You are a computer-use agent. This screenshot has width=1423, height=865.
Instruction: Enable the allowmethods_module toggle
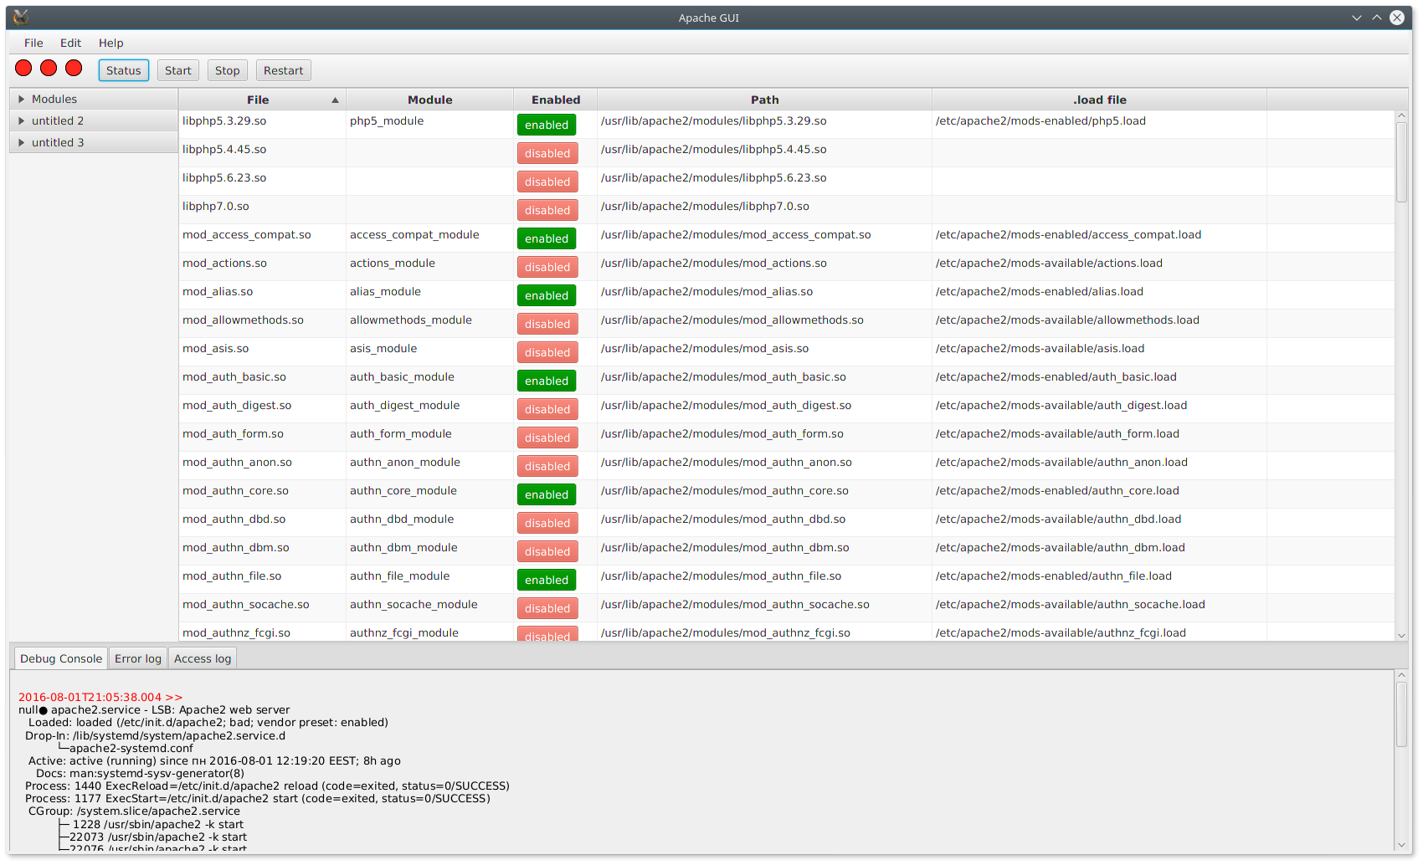[x=547, y=324]
